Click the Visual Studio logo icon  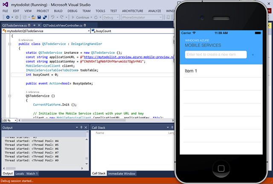(6, 4)
